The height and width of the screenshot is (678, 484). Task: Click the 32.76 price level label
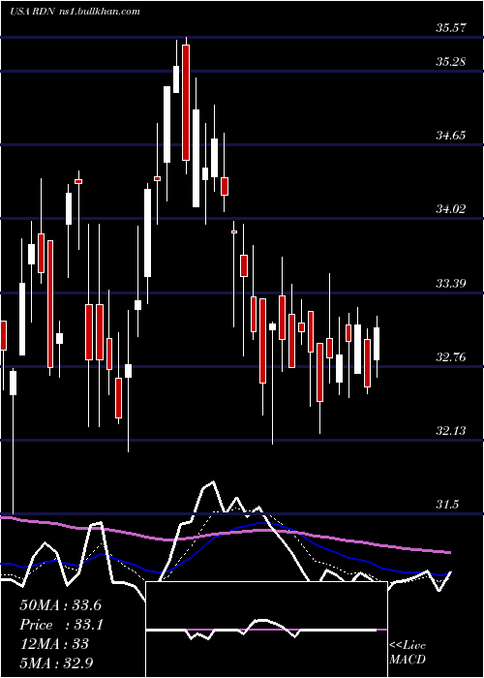tap(451, 357)
